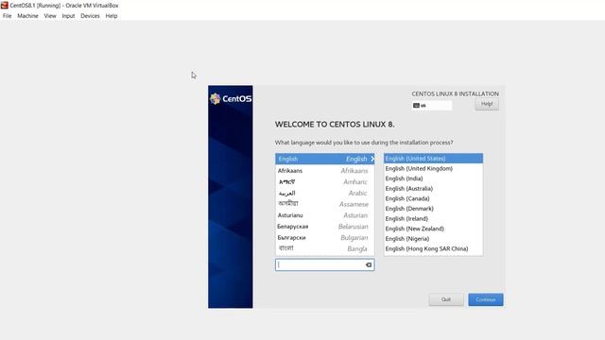
Task: Click the installer Help! button
Action: click(487, 104)
